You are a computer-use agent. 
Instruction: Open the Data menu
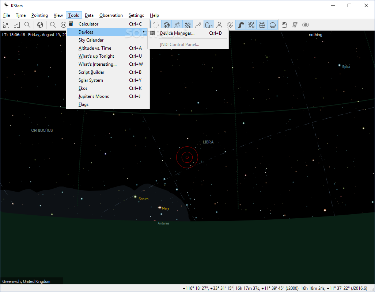(89, 15)
